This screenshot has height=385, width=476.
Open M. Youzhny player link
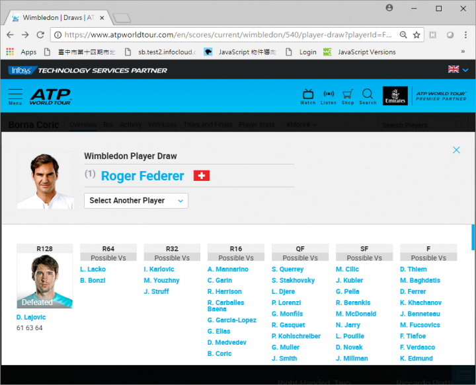(161, 281)
